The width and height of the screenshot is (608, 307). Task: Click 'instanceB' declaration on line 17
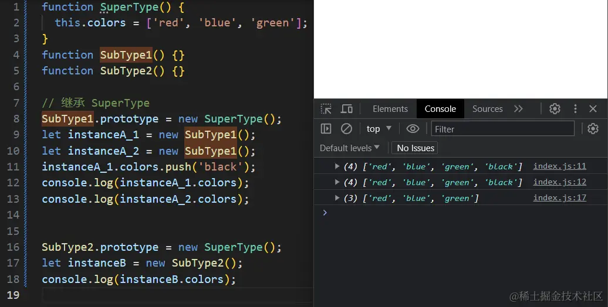point(97,263)
